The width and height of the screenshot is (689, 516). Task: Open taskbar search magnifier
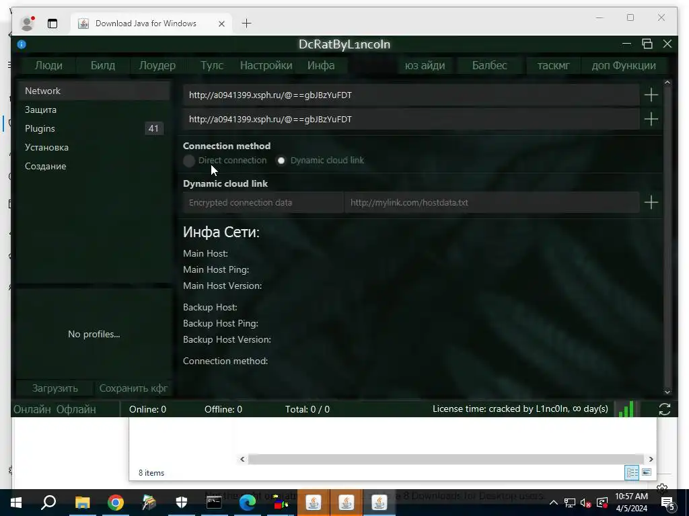coord(48,503)
